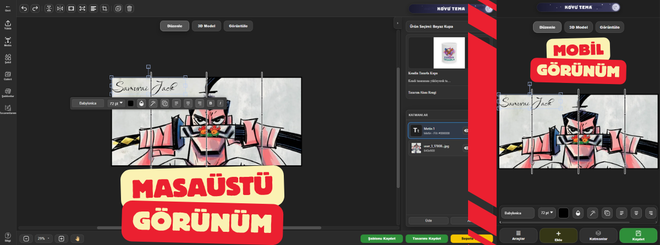Open the 72 pt font size dropdown on desktop
This screenshot has width=660, height=245.
pyautogui.click(x=116, y=103)
